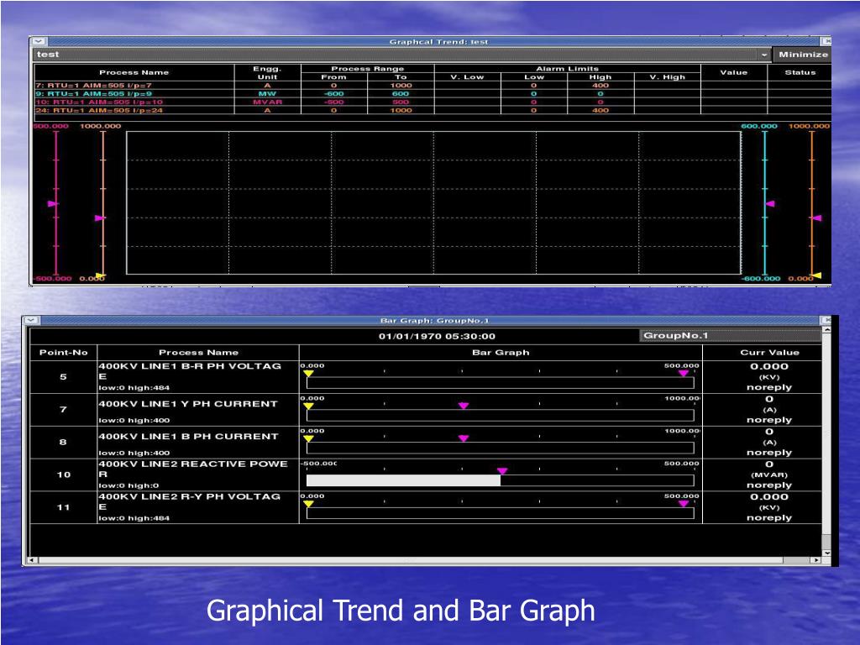Click Point-No cell 11 in Bar Graph
The image size is (860, 645).
[x=64, y=507]
